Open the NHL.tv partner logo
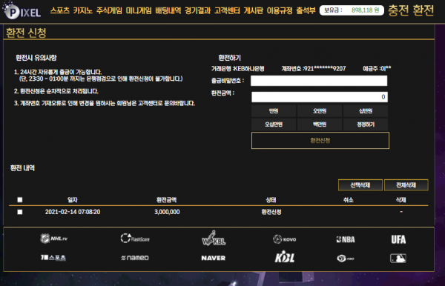445x286 pixels. tap(53, 239)
